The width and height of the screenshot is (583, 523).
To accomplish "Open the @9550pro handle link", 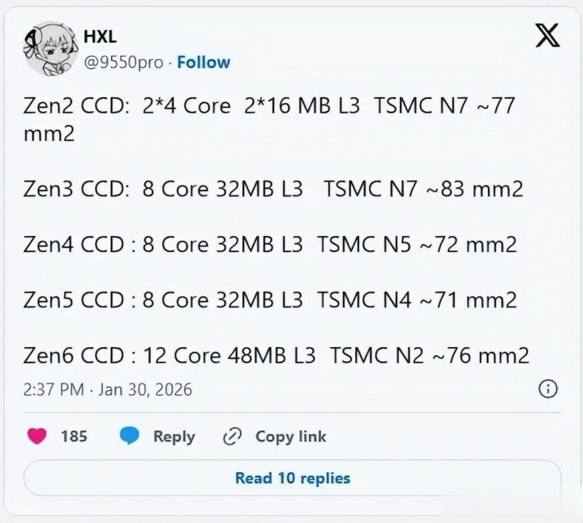I will 123,62.
